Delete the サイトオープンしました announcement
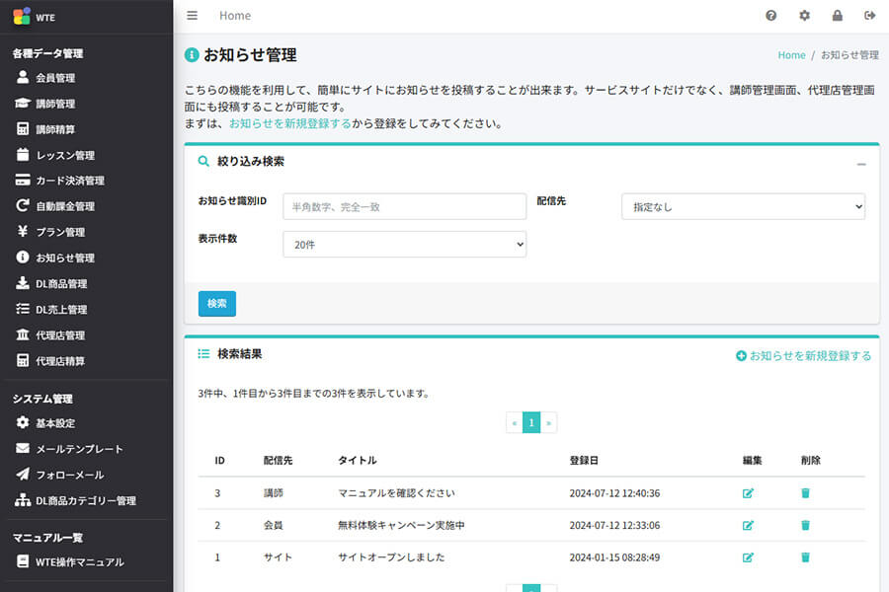Image resolution: width=889 pixels, height=592 pixels. pyautogui.click(x=805, y=557)
